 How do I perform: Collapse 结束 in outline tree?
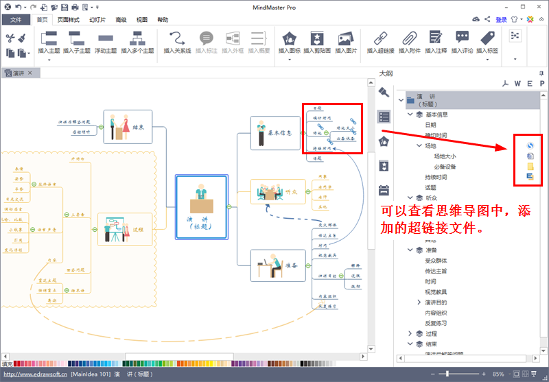[410, 344]
